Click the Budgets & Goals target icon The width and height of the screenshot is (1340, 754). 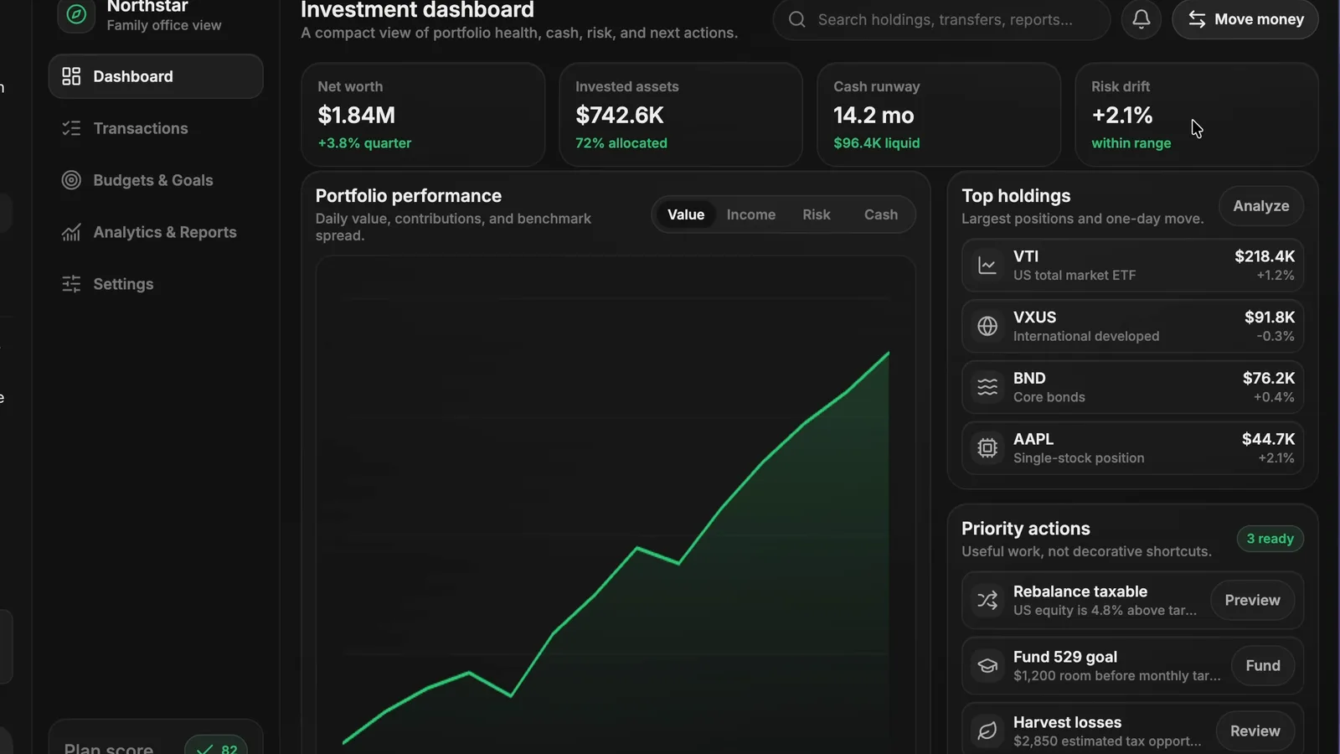[71, 180]
